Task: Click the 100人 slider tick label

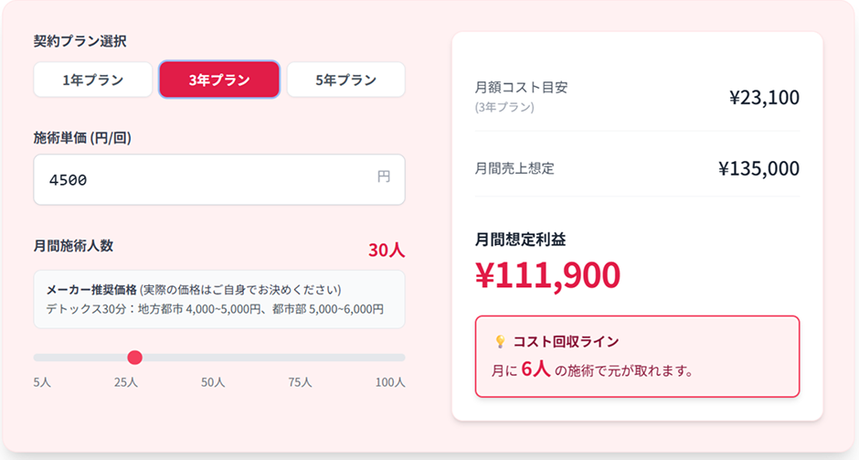Action: coord(390,382)
